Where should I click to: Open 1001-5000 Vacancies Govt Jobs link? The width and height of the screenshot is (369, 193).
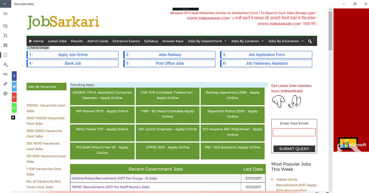44,134
